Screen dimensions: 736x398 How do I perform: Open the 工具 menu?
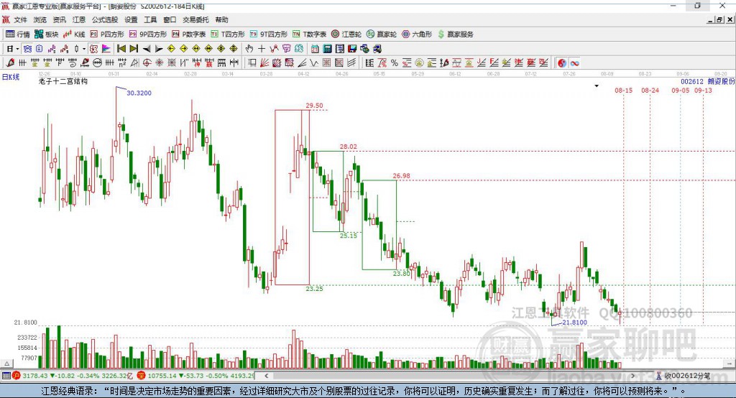(150, 19)
